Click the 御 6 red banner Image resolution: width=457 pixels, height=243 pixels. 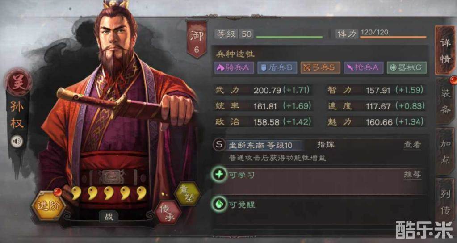coord(197,39)
